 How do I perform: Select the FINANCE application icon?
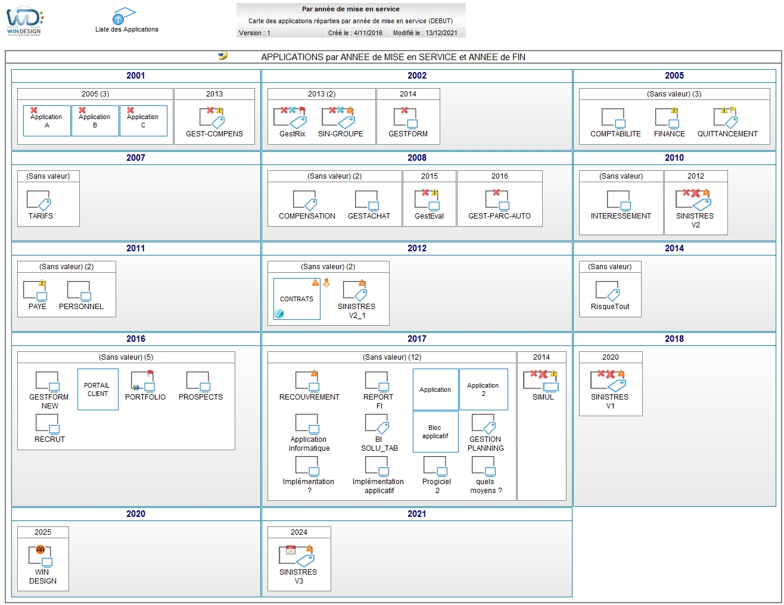click(x=668, y=118)
